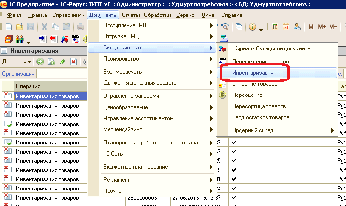Expand the Управление ассортиментом submenu
This screenshot has width=346, height=206.
point(152,118)
